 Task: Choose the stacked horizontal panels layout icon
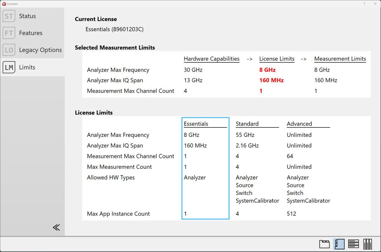(353, 244)
